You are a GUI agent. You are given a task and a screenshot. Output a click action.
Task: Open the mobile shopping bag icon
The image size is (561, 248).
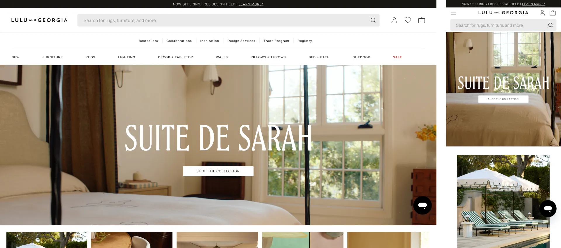(x=553, y=13)
